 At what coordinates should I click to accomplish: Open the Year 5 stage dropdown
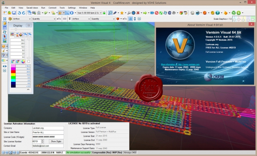(x=90, y=13)
